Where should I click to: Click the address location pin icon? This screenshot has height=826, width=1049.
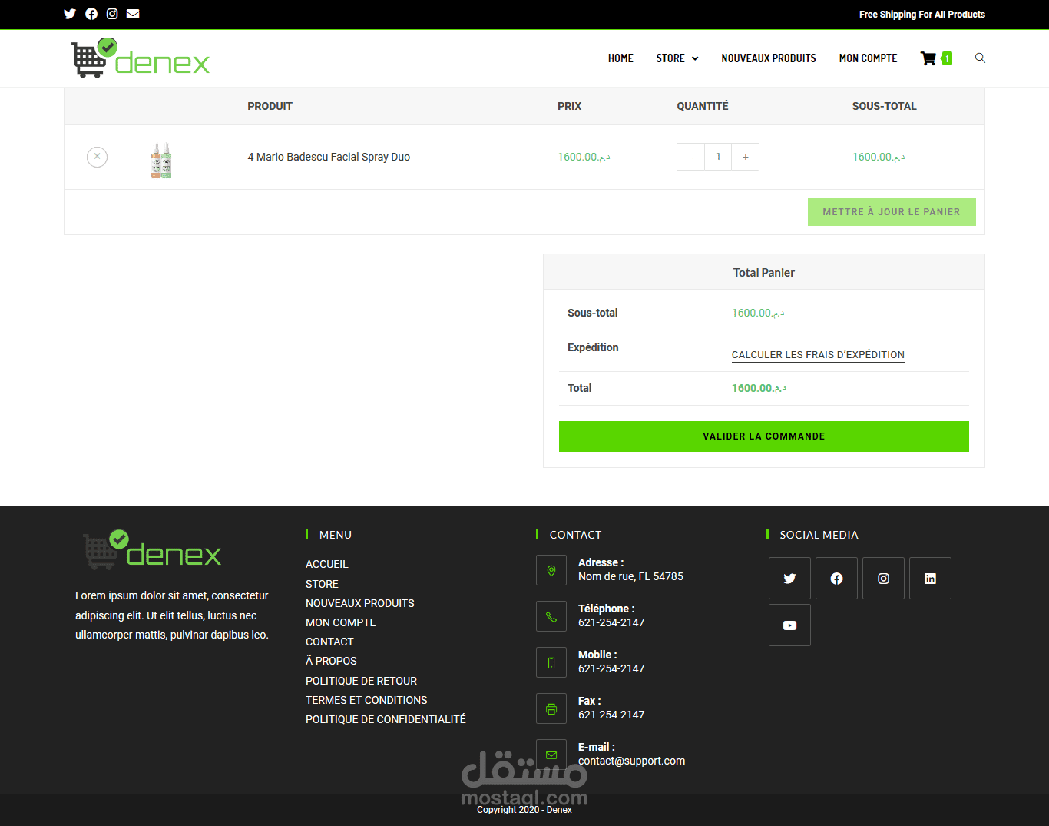[x=551, y=570]
